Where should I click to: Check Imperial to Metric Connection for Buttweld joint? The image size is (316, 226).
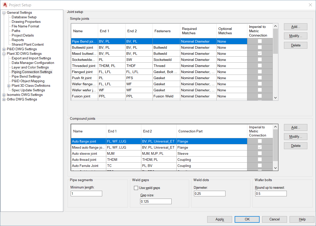point(260,47)
